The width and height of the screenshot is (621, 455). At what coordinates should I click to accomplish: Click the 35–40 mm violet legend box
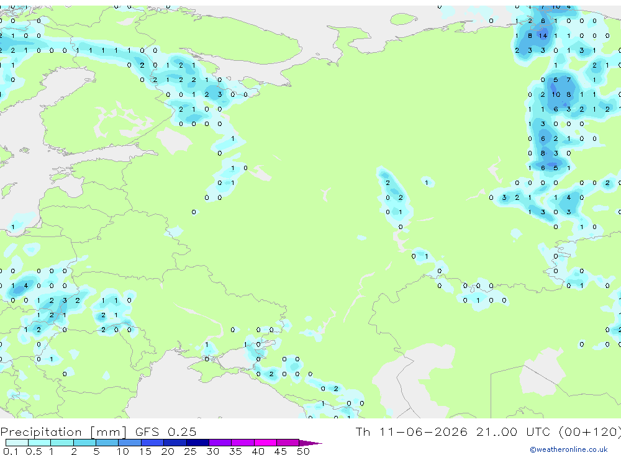coord(243,443)
